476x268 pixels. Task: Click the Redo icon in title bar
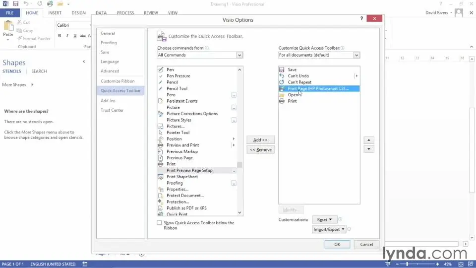(40, 4)
